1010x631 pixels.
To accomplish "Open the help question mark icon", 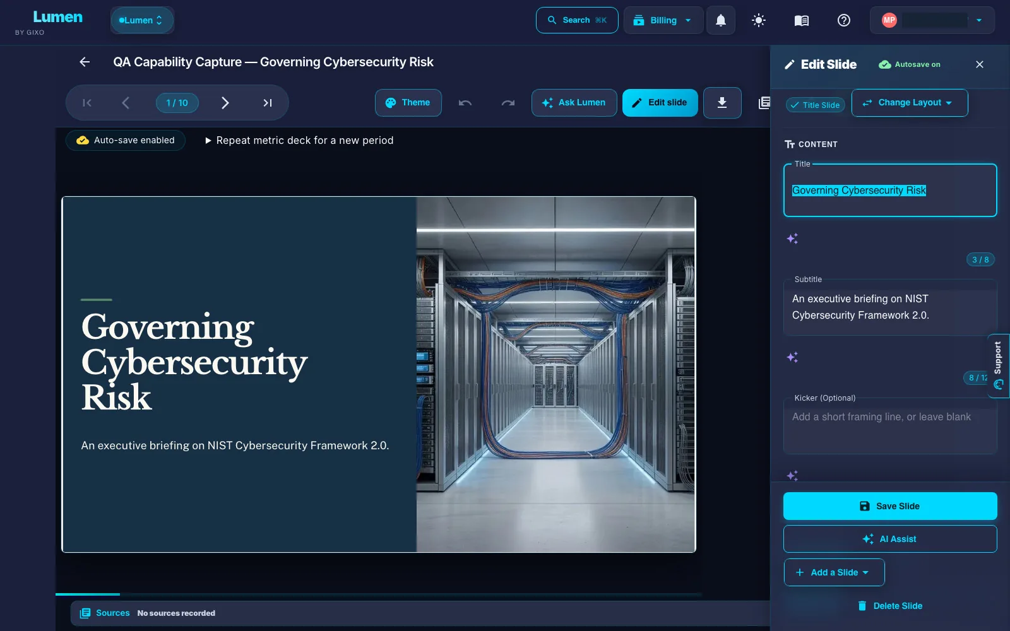I will tap(844, 20).
